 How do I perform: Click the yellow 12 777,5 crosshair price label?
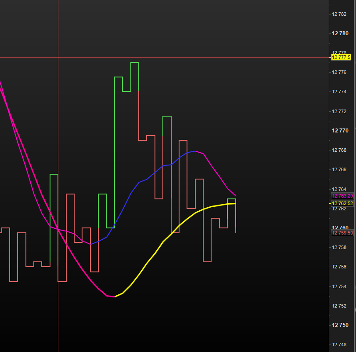pos(341,57)
